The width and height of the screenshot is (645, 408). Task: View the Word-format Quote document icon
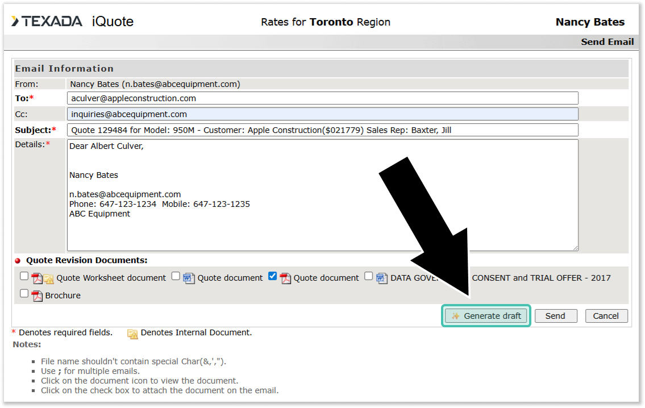[189, 278]
